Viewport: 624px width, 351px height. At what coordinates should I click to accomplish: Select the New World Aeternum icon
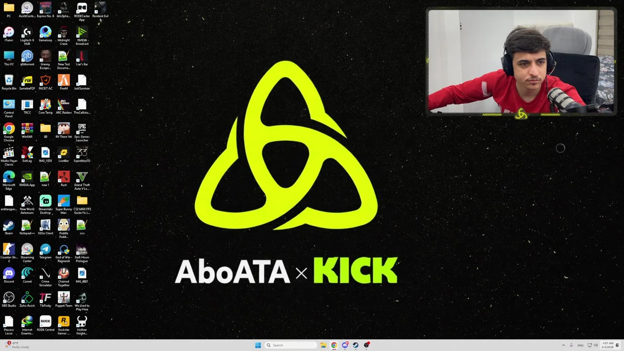(27, 205)
